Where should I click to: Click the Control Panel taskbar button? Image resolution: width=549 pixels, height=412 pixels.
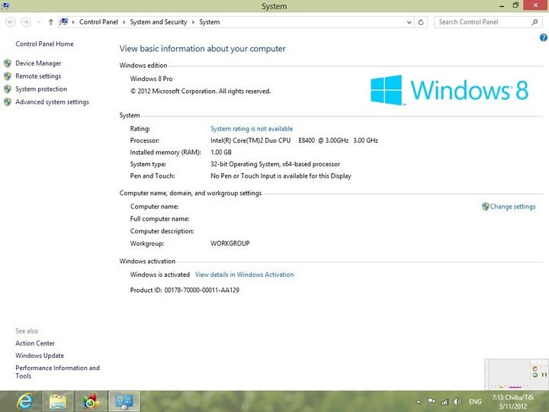tap(124, 401)
